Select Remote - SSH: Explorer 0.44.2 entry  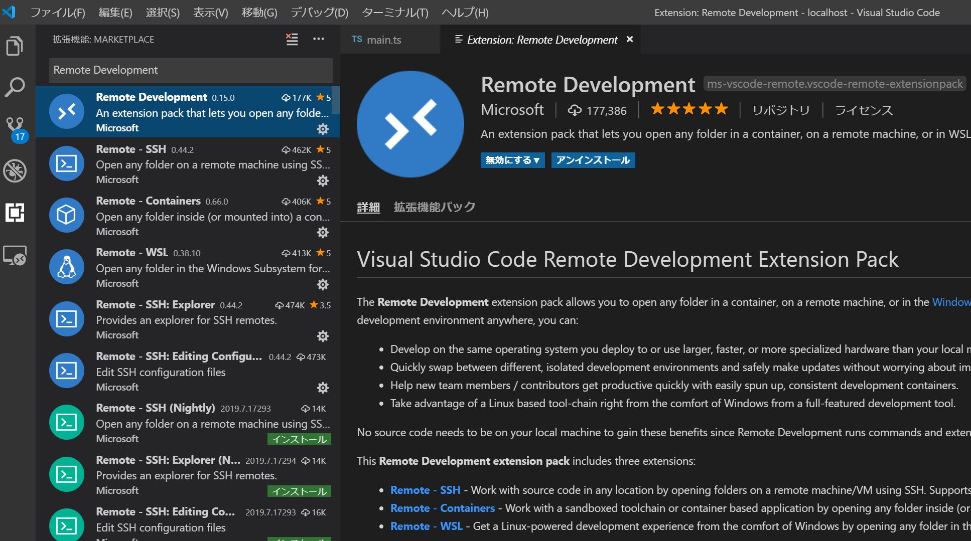[188, 319]
